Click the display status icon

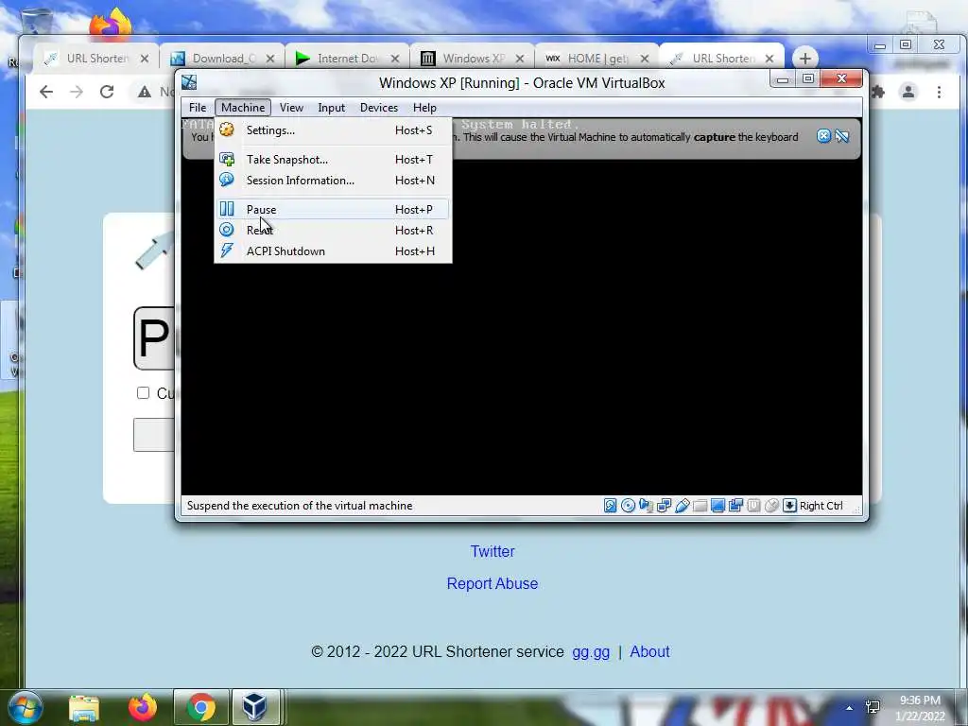[x=717, y=506]
